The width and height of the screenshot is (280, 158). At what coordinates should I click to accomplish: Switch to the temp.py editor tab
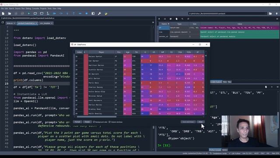pos(10,23)
